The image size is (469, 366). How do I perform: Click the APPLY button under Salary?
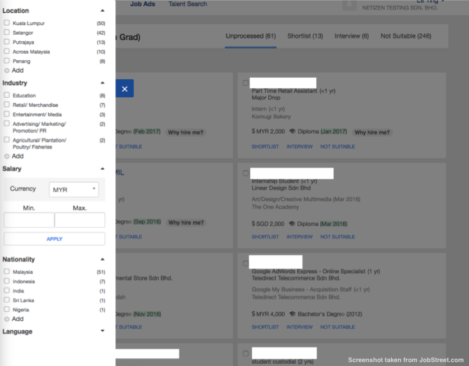tap(54, 238)
